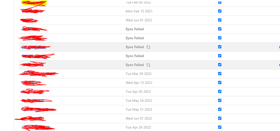Uncheck the checkbox in the first Sync Failed row
This screenshot has width=280, height=131.
point(220,29)
